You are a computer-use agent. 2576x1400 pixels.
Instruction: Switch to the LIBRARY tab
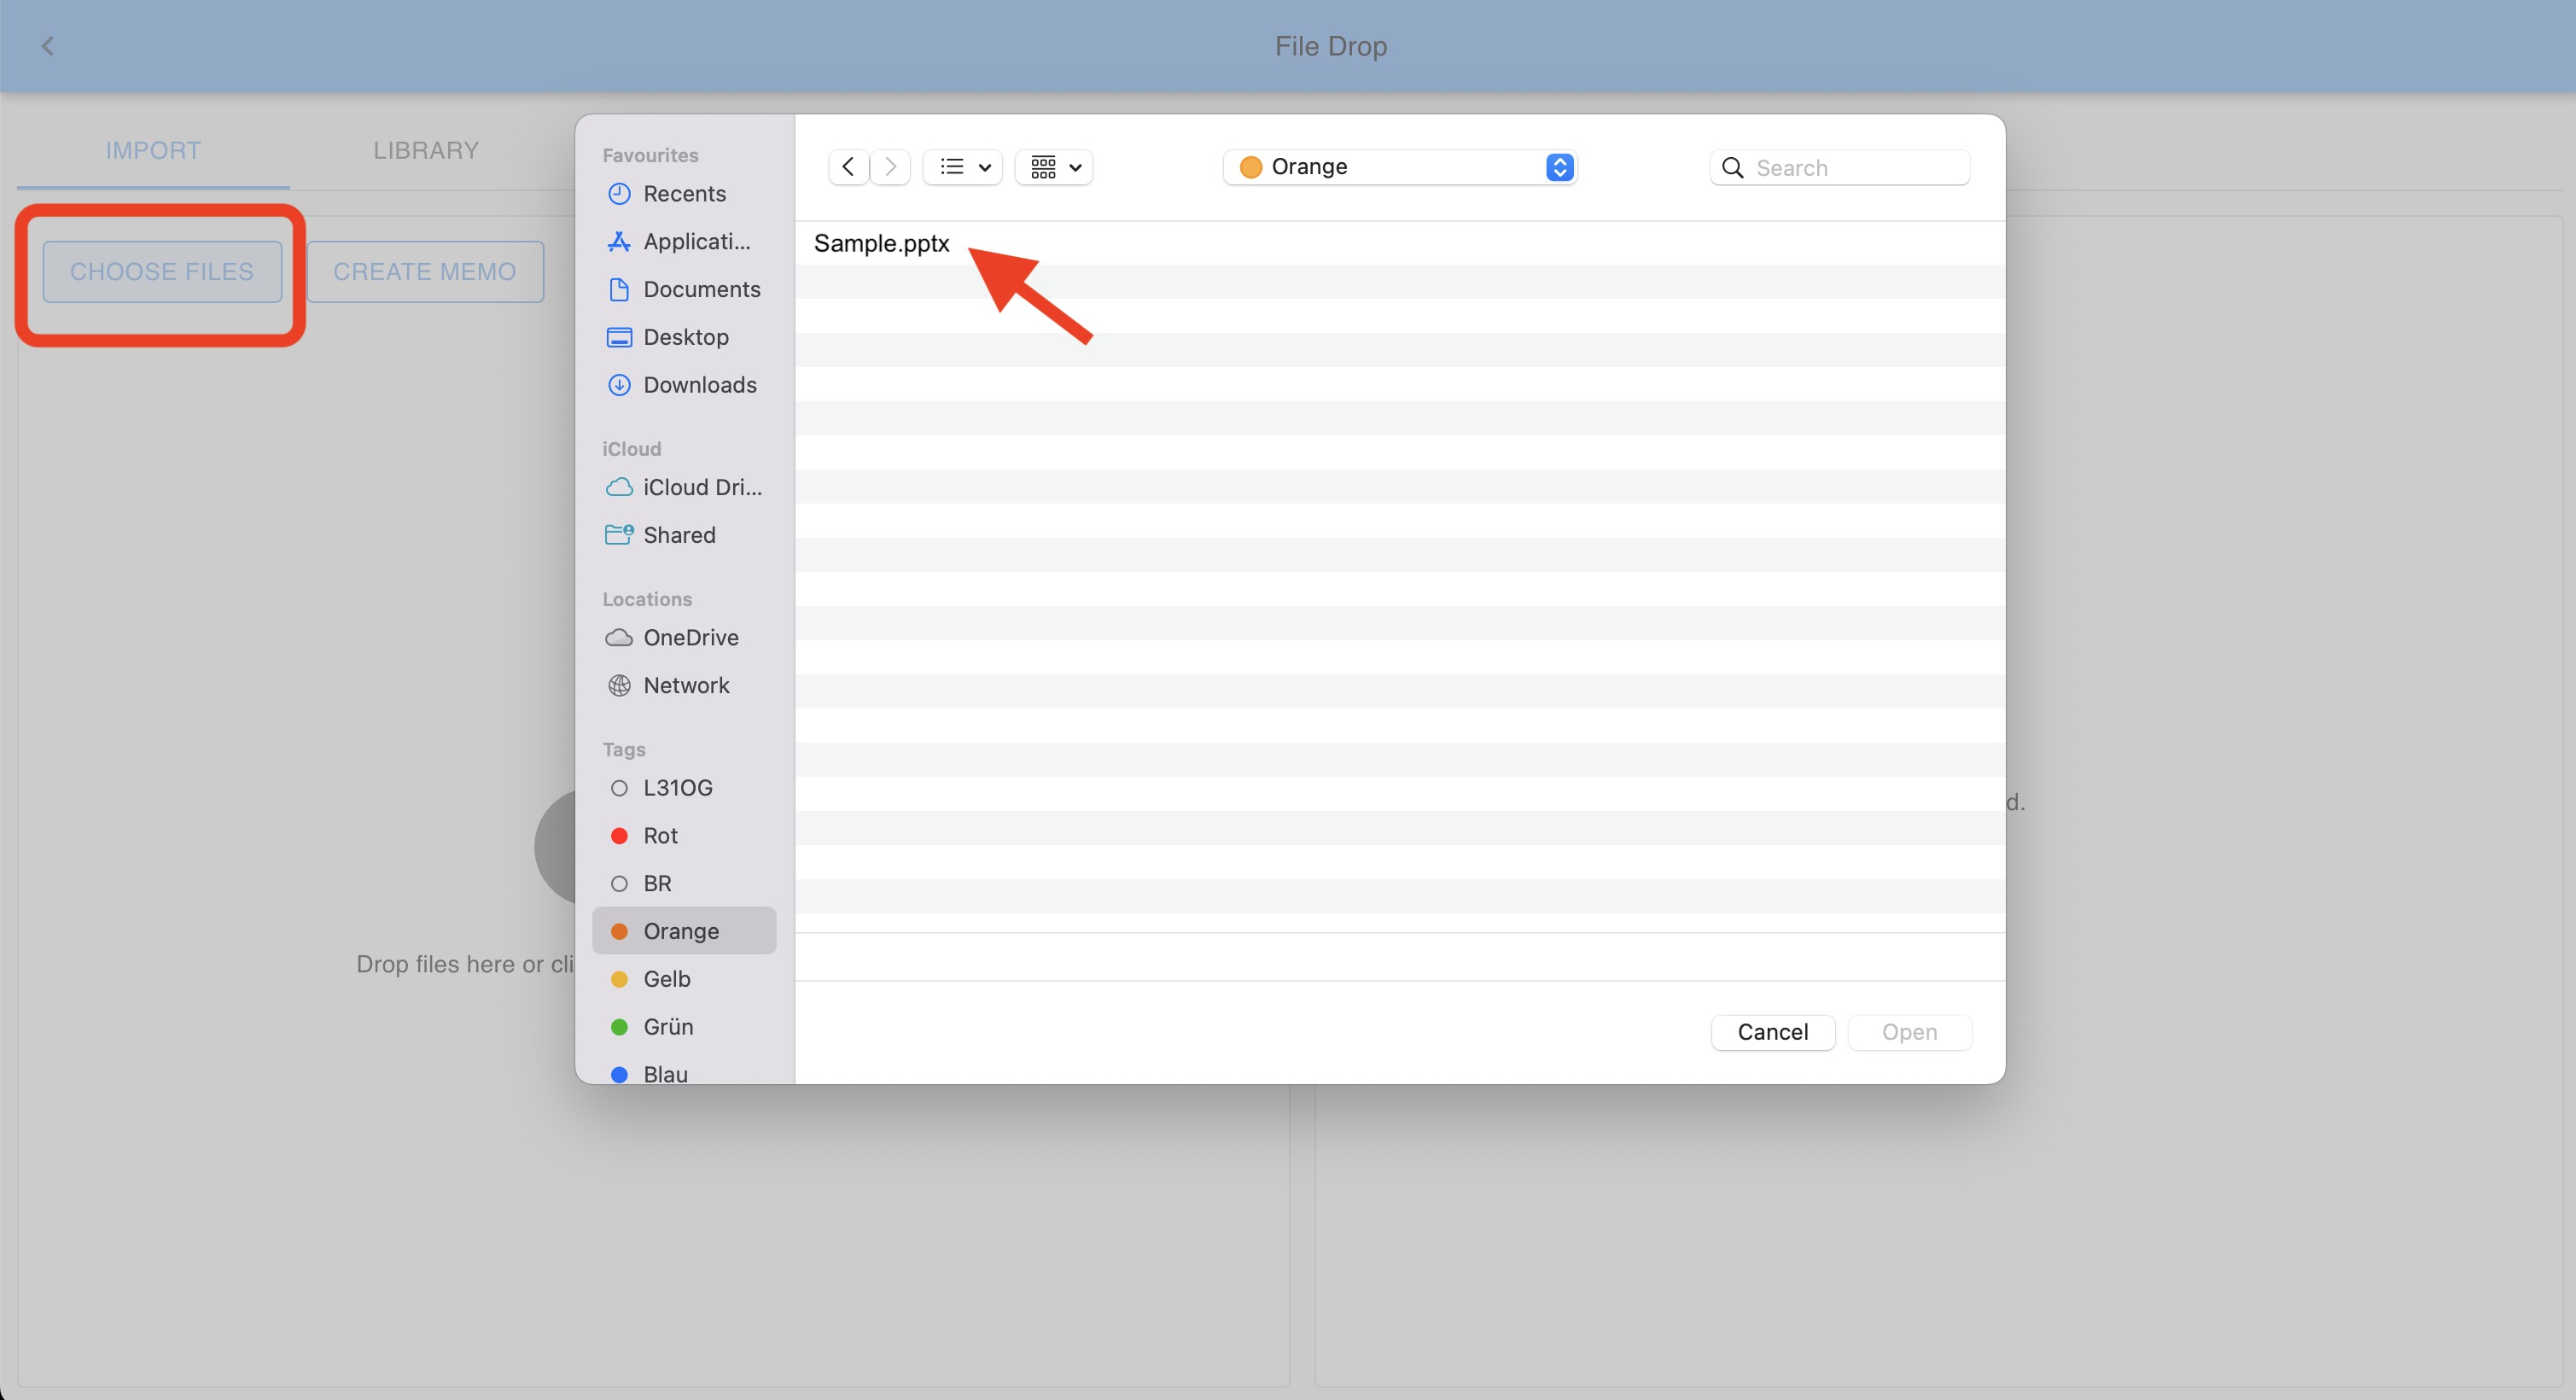(x=426, y=150)
